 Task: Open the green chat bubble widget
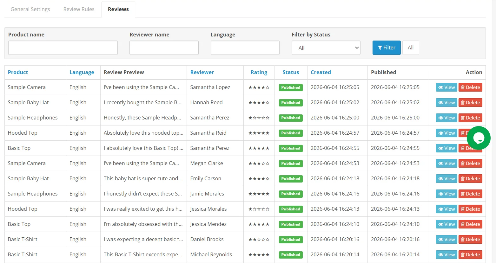(479, 138)
